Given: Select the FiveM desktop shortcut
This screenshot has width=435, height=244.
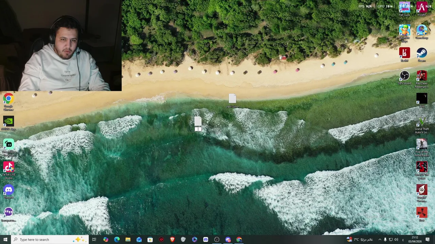Looking at the screenshot, I should coord(422,9).
